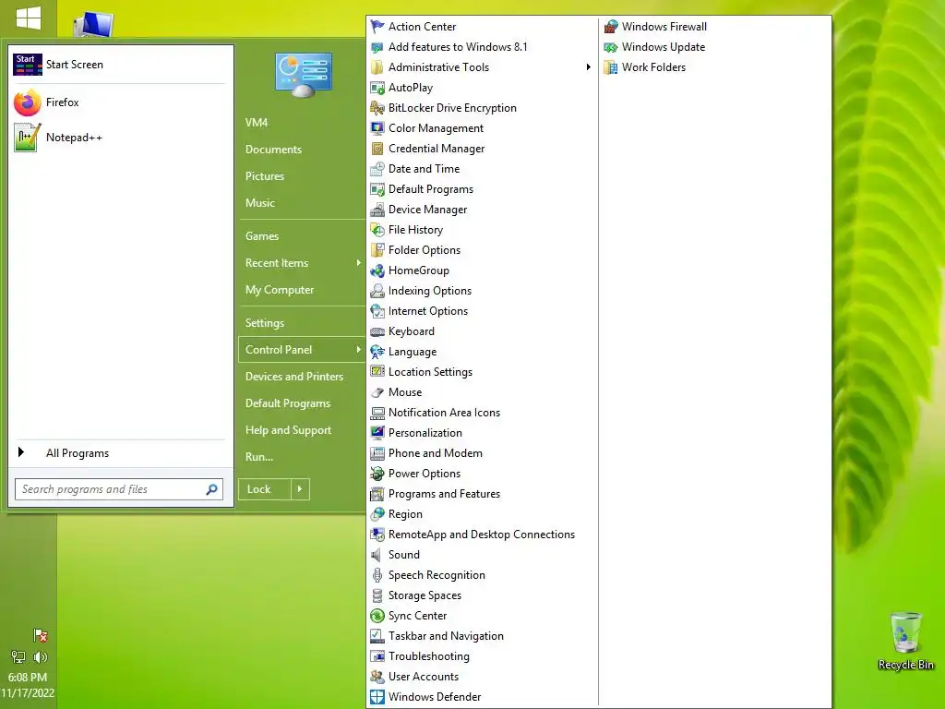Click the Search programs and files box
Viewport: 945px width, 709px height.
119,489
